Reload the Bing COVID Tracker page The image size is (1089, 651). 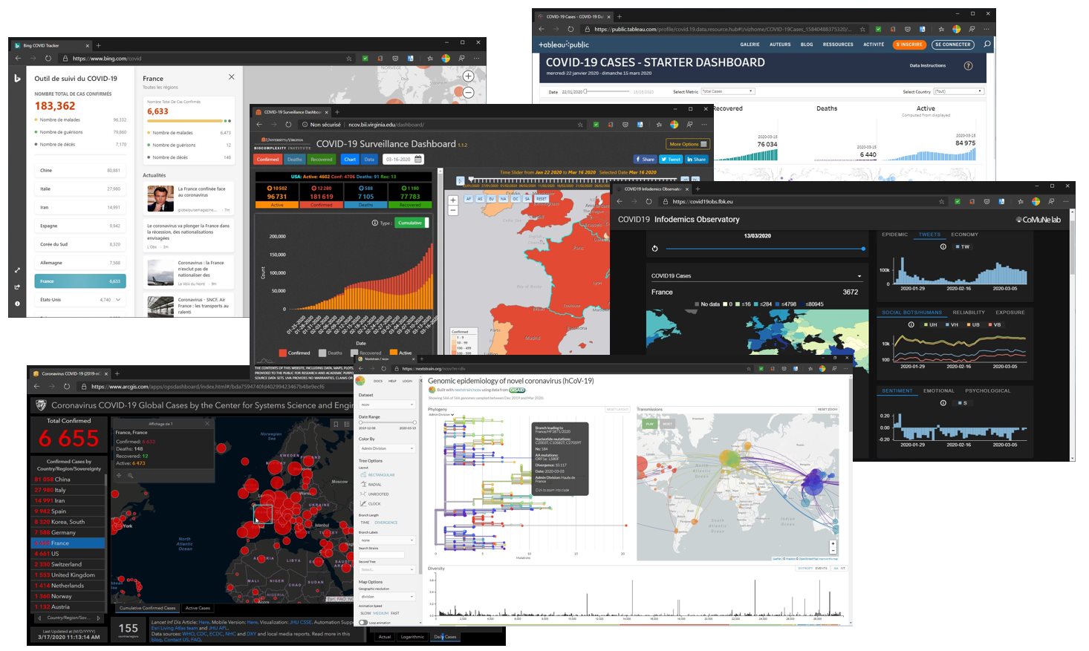48,59
